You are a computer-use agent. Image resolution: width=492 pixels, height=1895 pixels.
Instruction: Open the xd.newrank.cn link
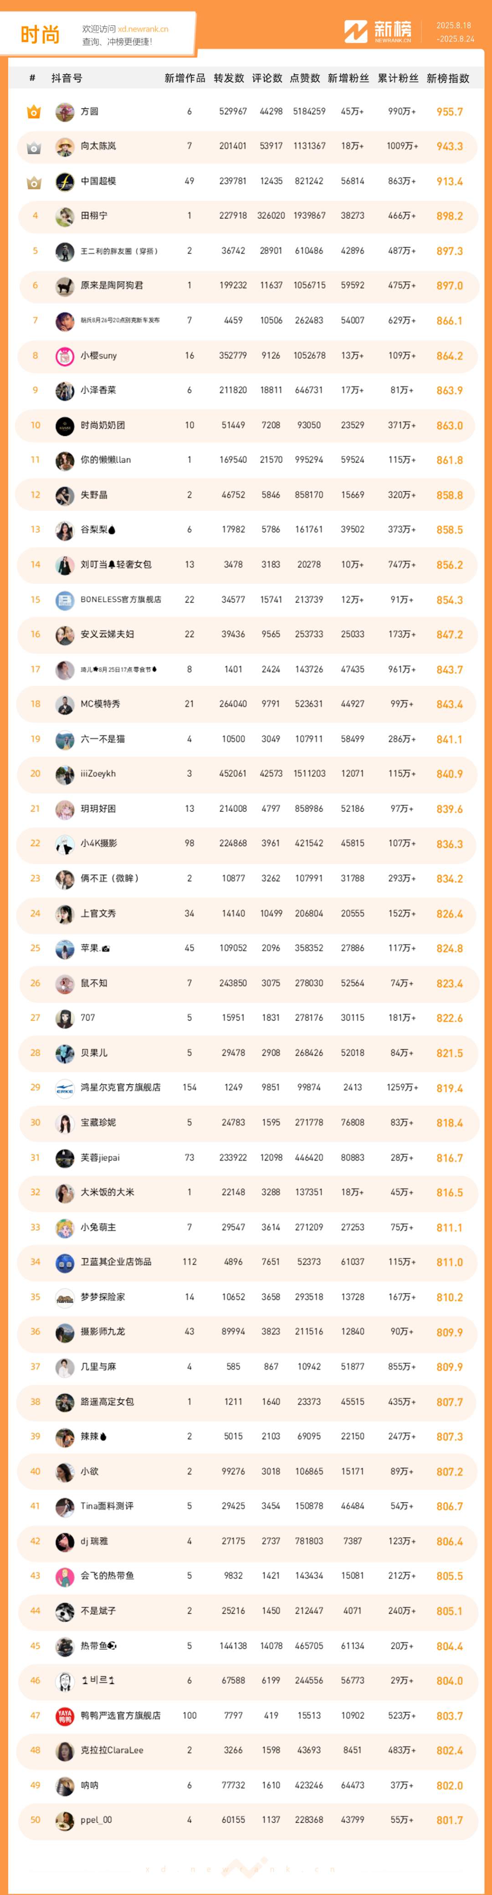143,30
